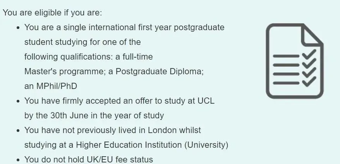The height and width of the screenshot is (164, 340).
Task: Click the top checkmark in checklist icon
Action: [309, 54]
